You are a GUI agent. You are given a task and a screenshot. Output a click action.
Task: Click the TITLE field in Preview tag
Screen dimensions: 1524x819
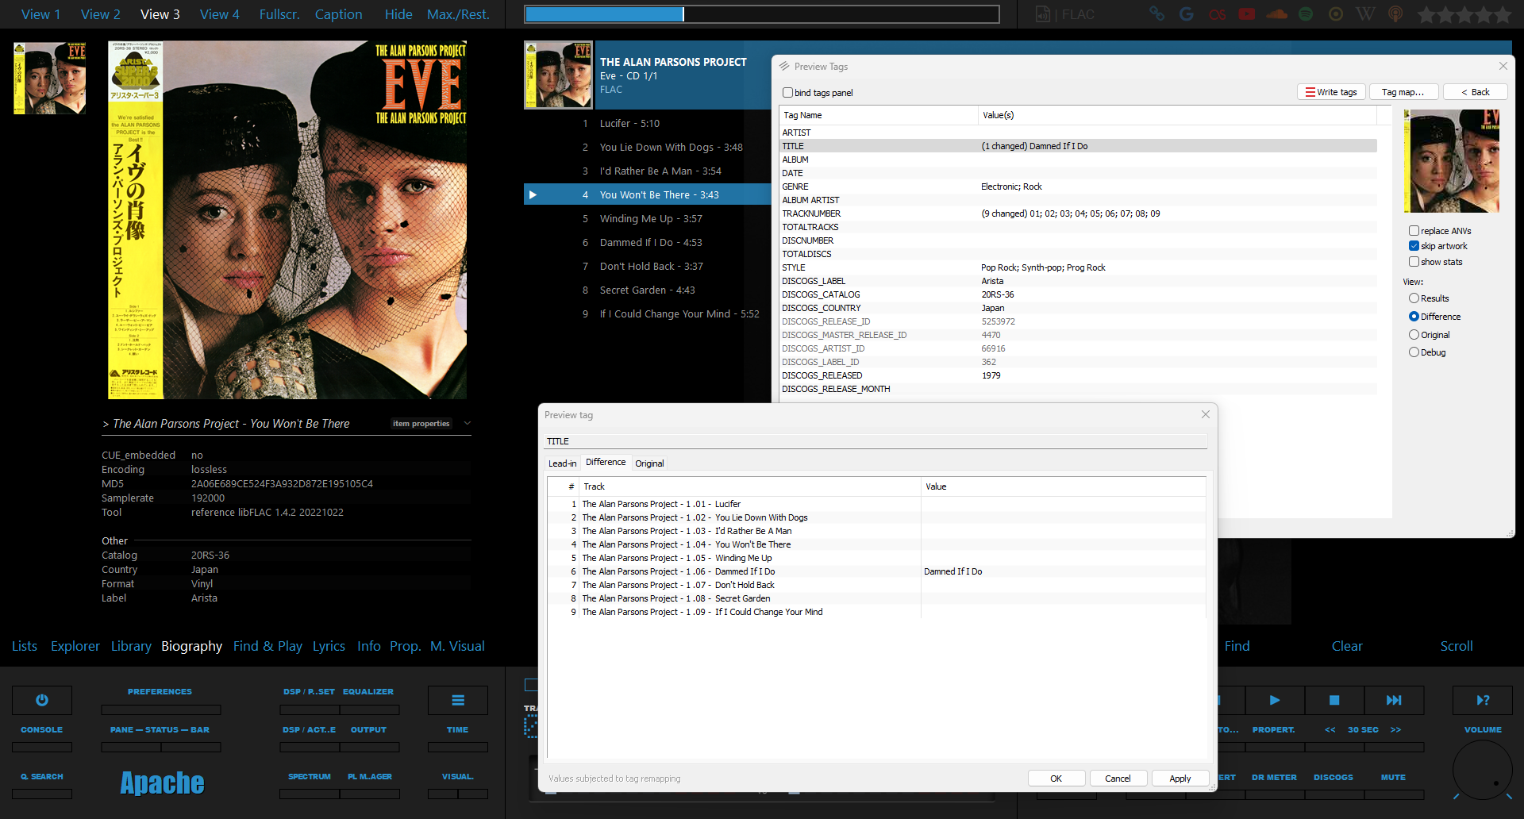tap(876, 441)
